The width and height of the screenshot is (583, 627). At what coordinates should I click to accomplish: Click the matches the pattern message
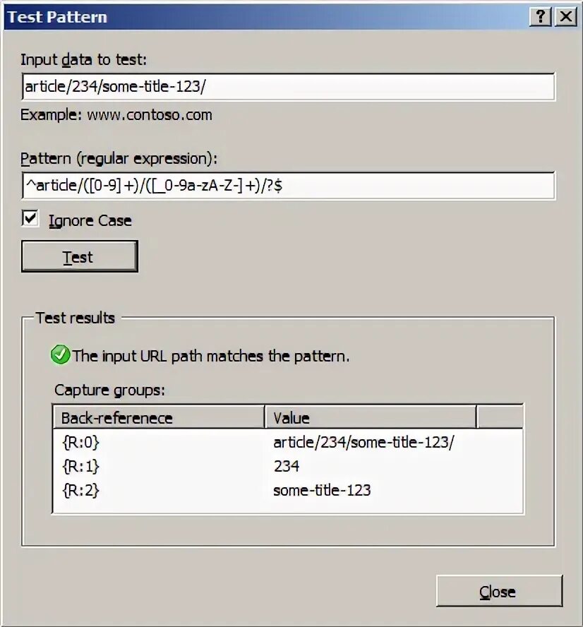tap(210, 356)
